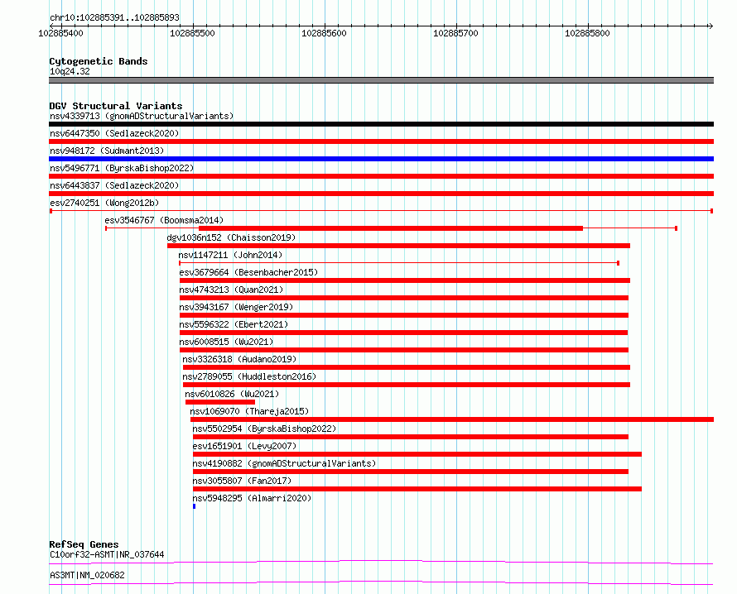
Task: Click ruler position 102885600
Action: click(x=324, y=33)
